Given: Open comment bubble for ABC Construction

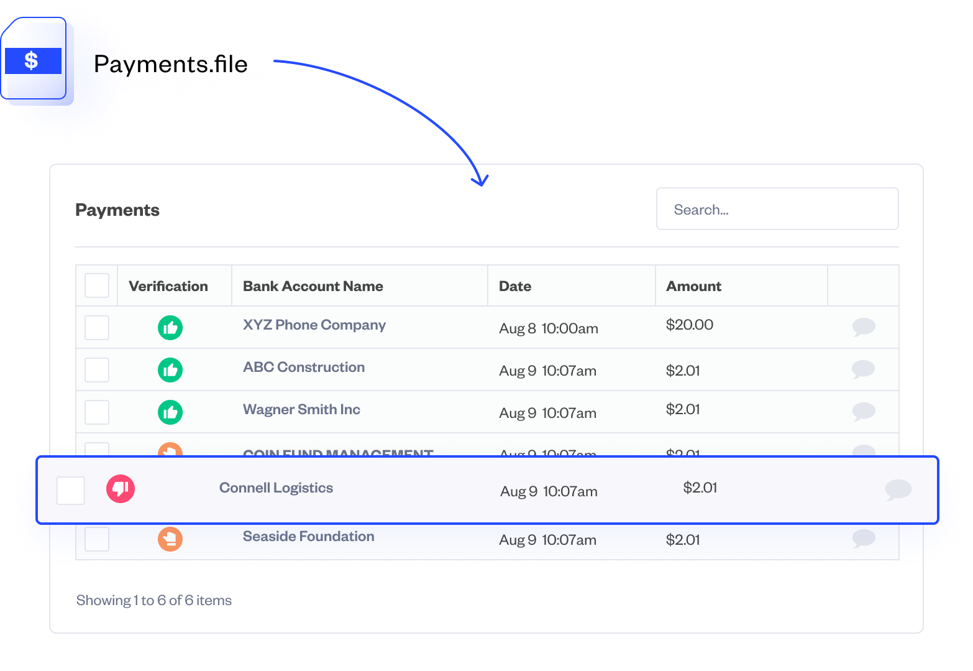Looking at the screenshot, I should tap(864, 369).
